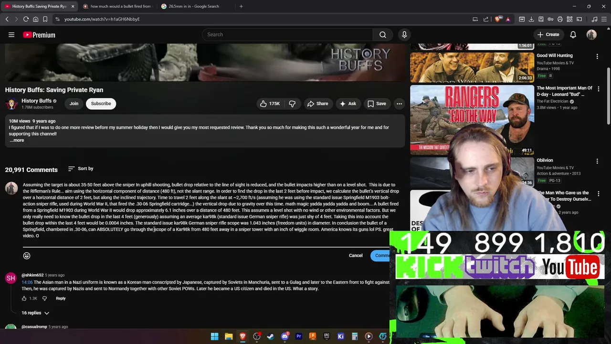The image size is (611, 344).
Task: Open YouTube notifications bell
Action: tap(573, 34)
